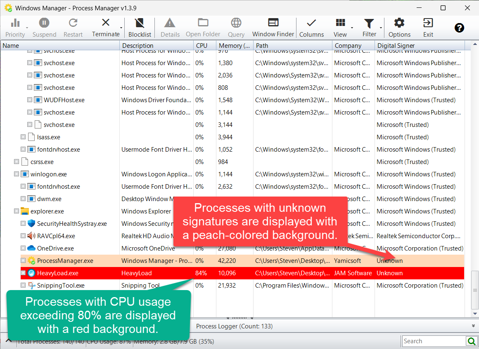Expand the status bar up chevron
Image resolution: width=479 pixels, height=349 pixels.
(9, 340)
